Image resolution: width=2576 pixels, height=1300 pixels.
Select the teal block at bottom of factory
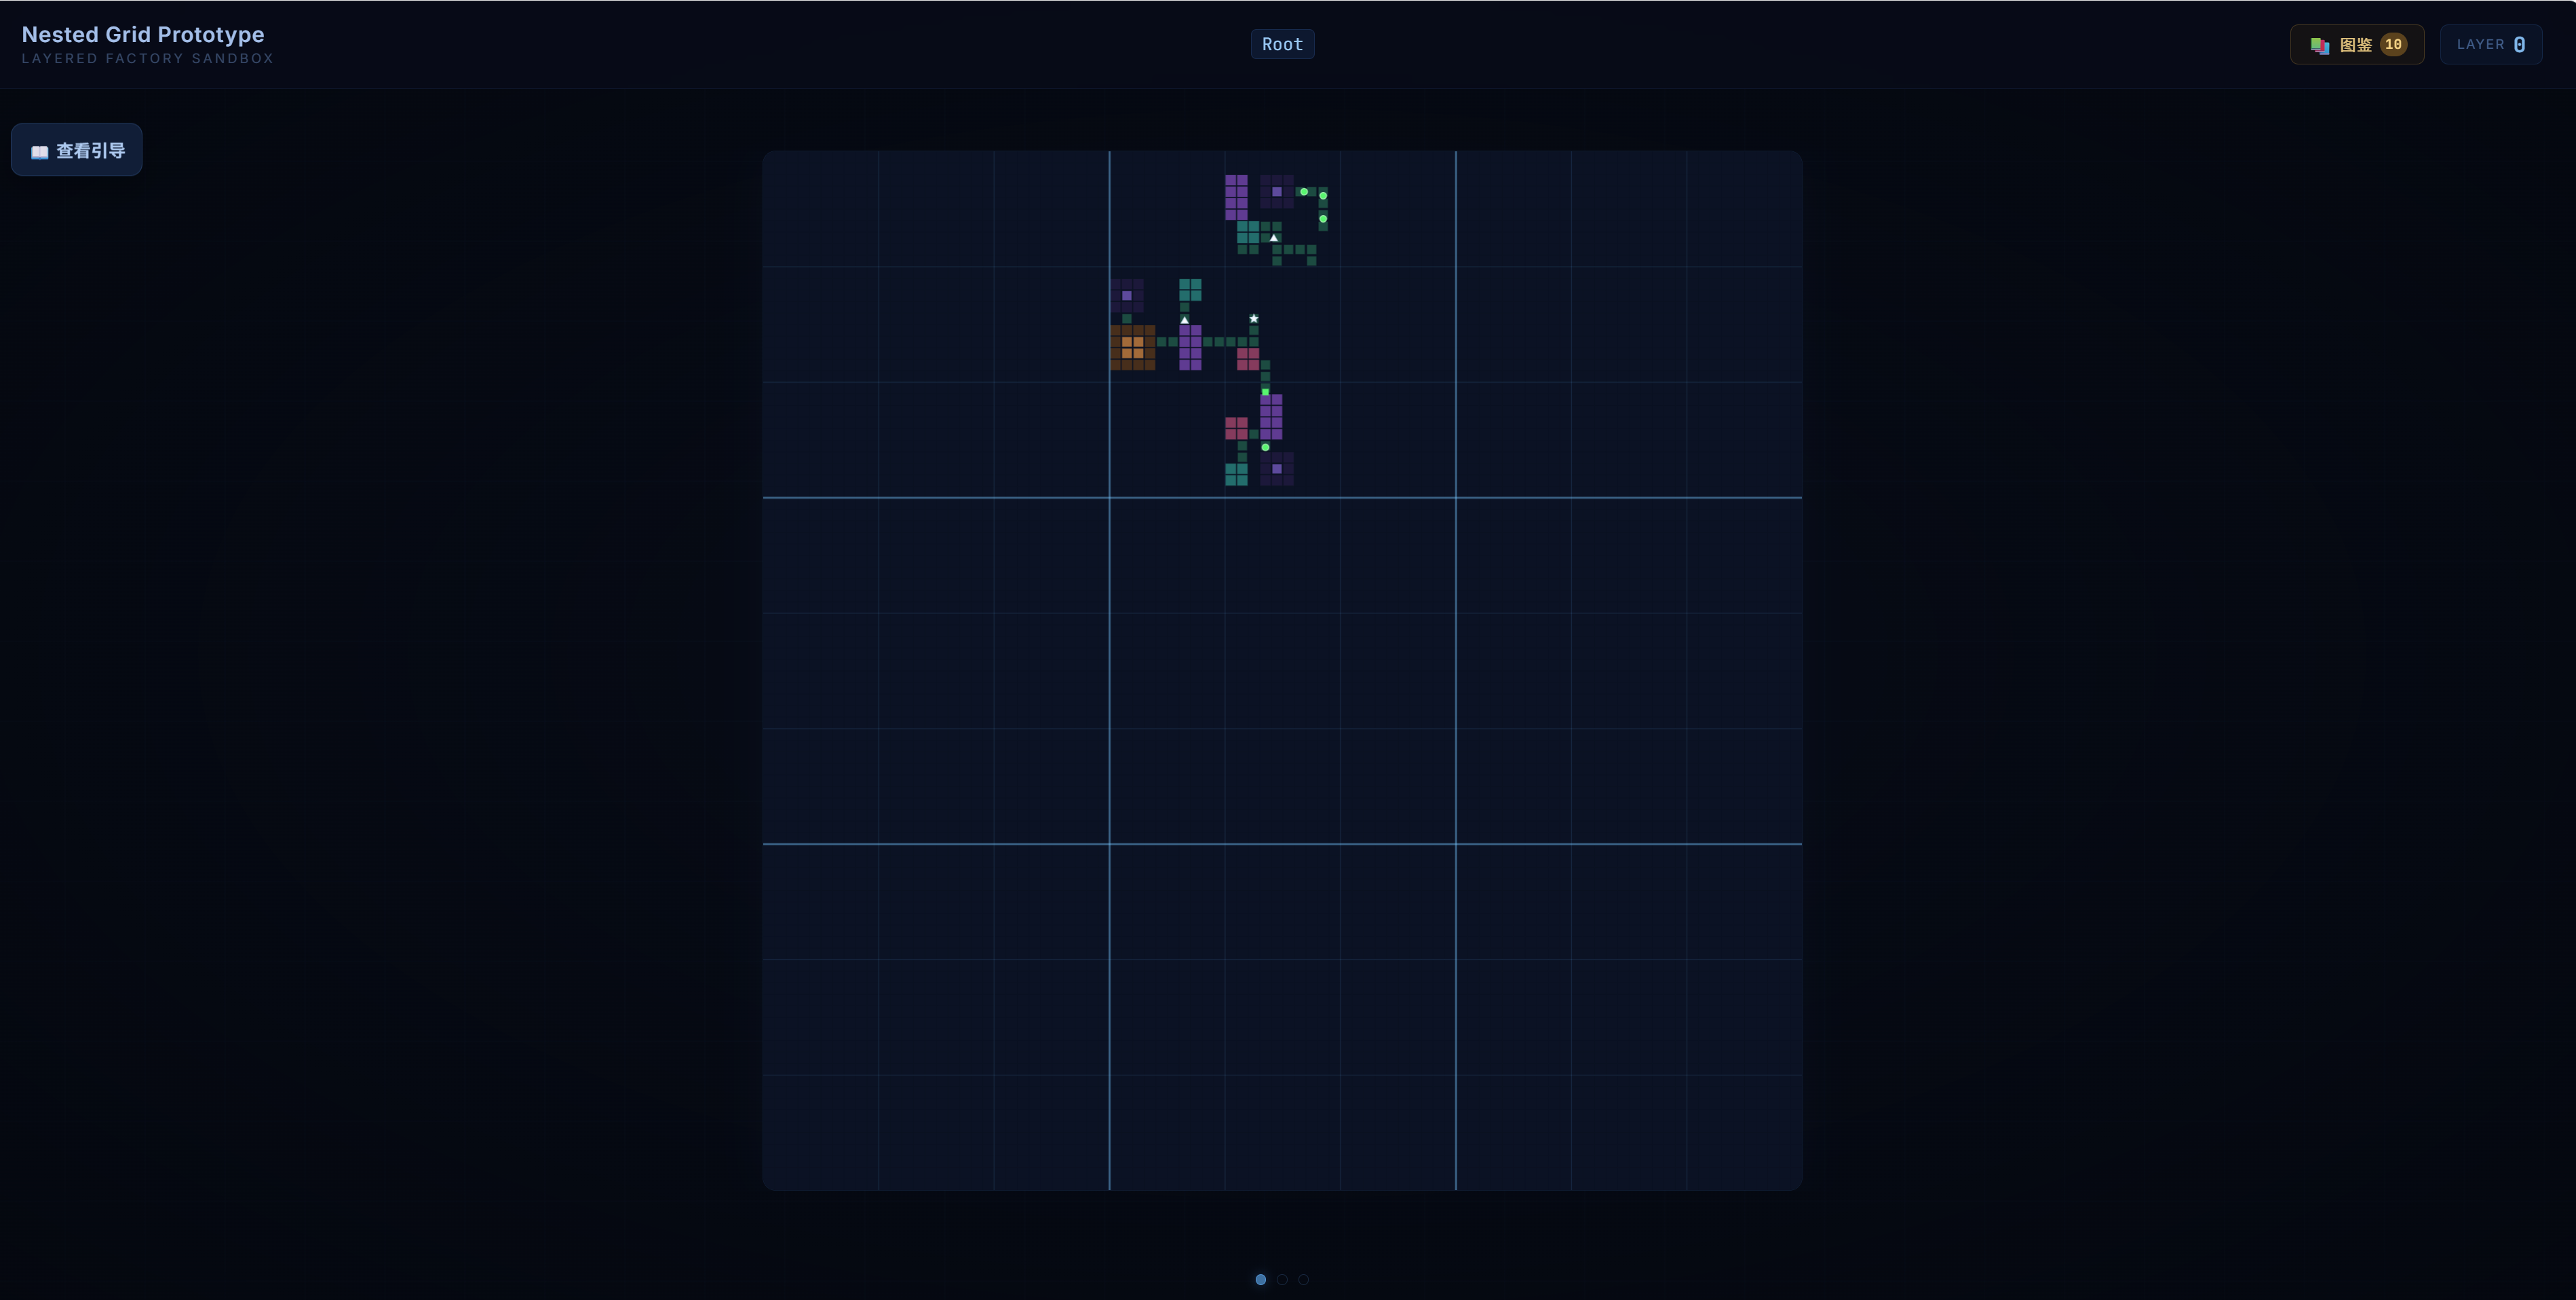coord(1236,474)
